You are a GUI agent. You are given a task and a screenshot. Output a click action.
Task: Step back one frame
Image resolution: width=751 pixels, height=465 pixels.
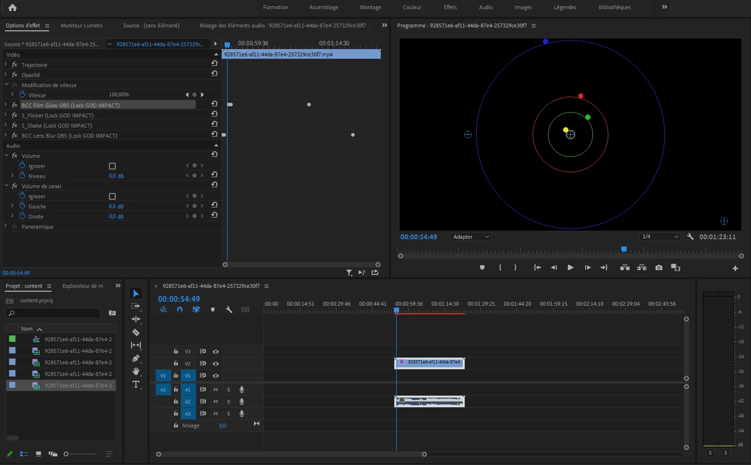[554, 268]
